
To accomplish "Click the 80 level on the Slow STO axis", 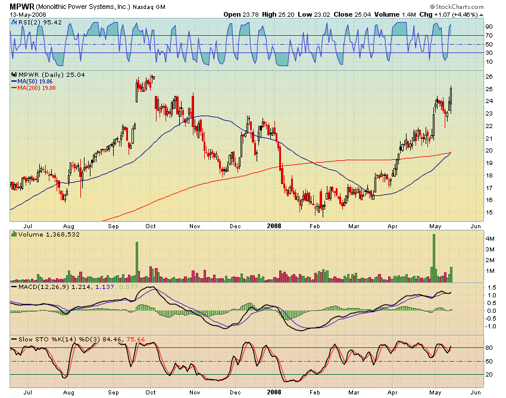I will point(489,348).
